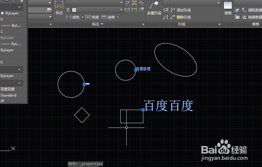Click the find text magnifier ABC icon

[x=49, y=10]
